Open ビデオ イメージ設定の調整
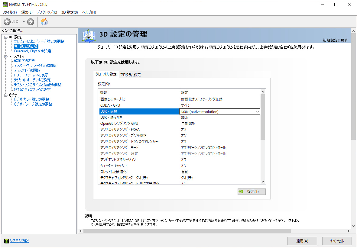This screenshot has width=357, height=248. (x=33, y=104)
